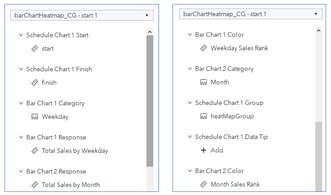Click the category icon beside heatMapGroup
331x195 pixels.
point(203,116)
